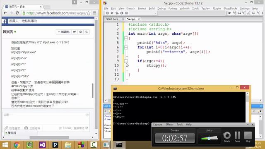Click the recorder Delete button
Image resolution: width=265 pixels, height=149 pixels.
click(x=227, y=137)
